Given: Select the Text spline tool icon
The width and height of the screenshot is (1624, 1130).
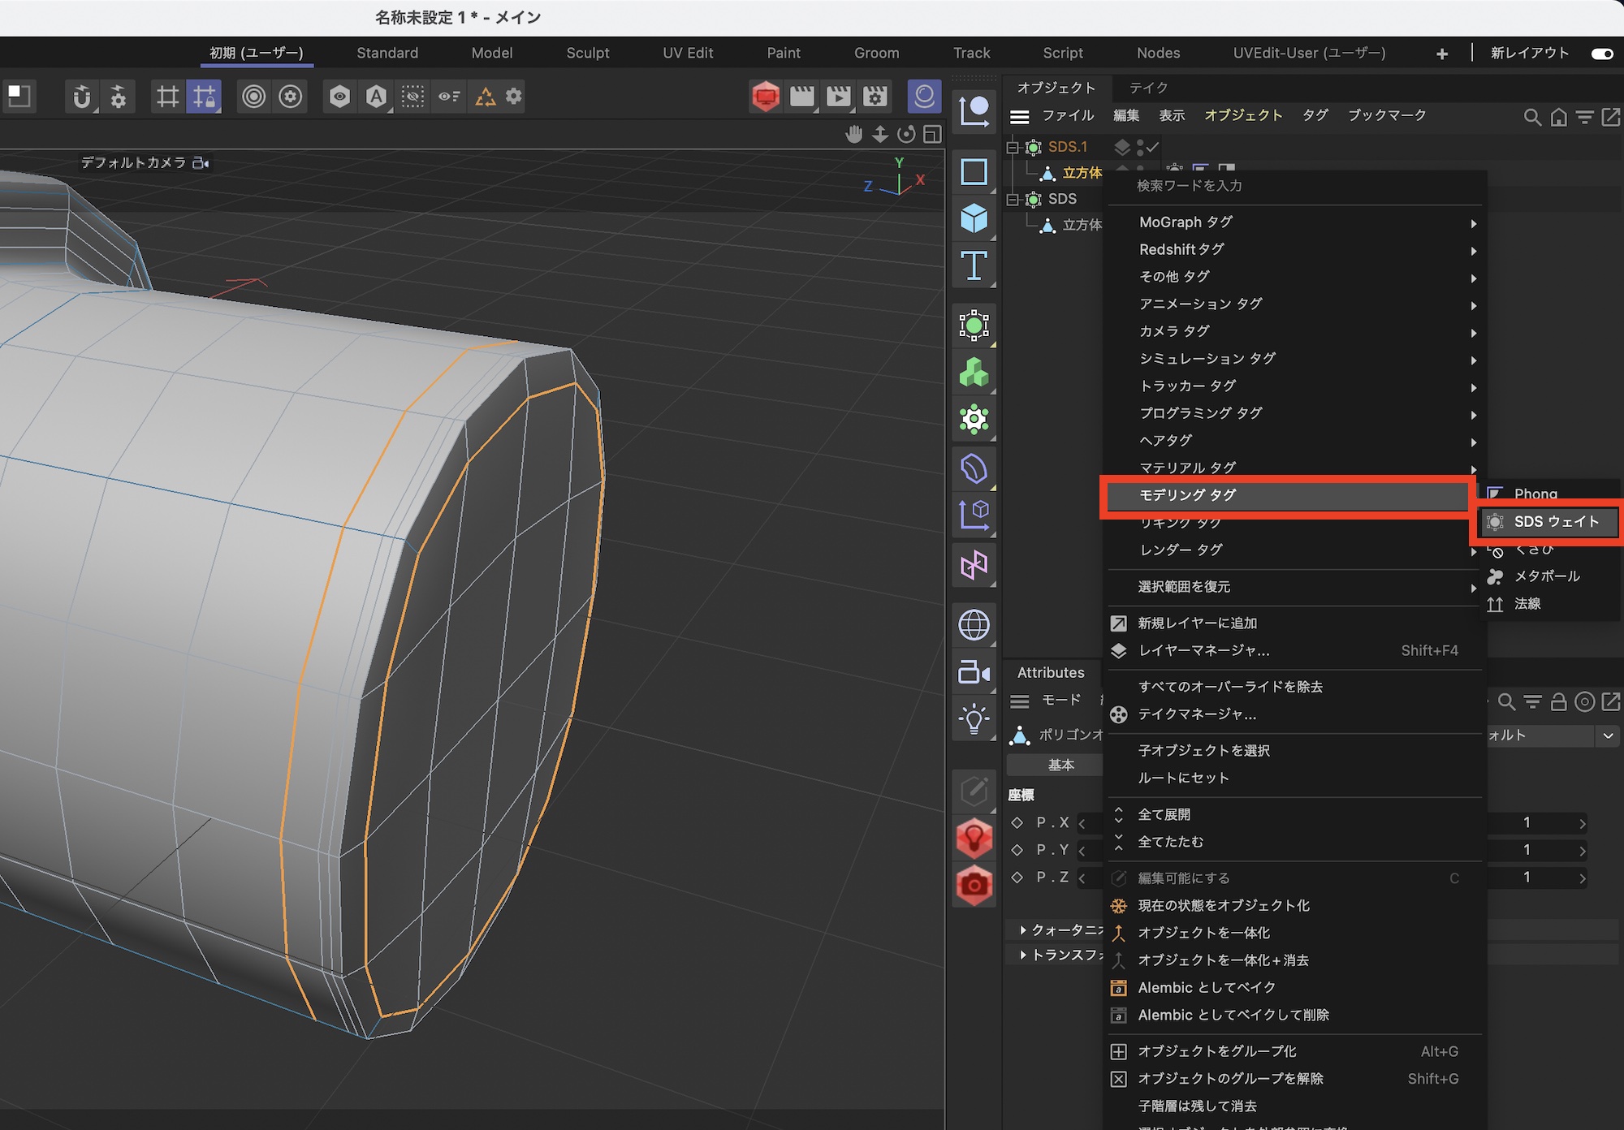Looking at the screenshot, I should pyautogui.click(x=974, y=266).
